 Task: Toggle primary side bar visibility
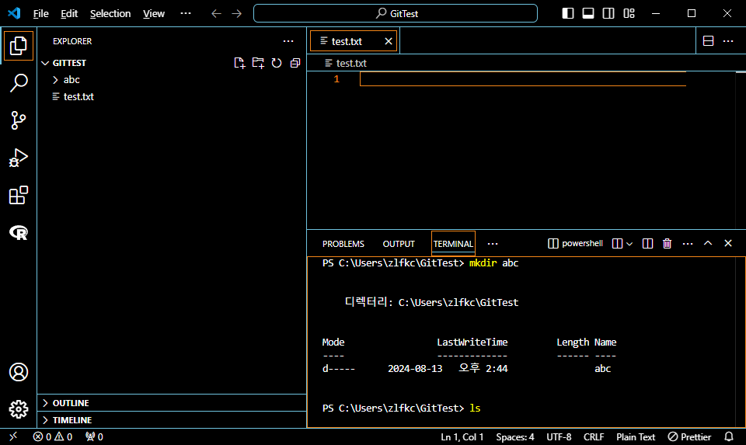[x=567, y=13]
